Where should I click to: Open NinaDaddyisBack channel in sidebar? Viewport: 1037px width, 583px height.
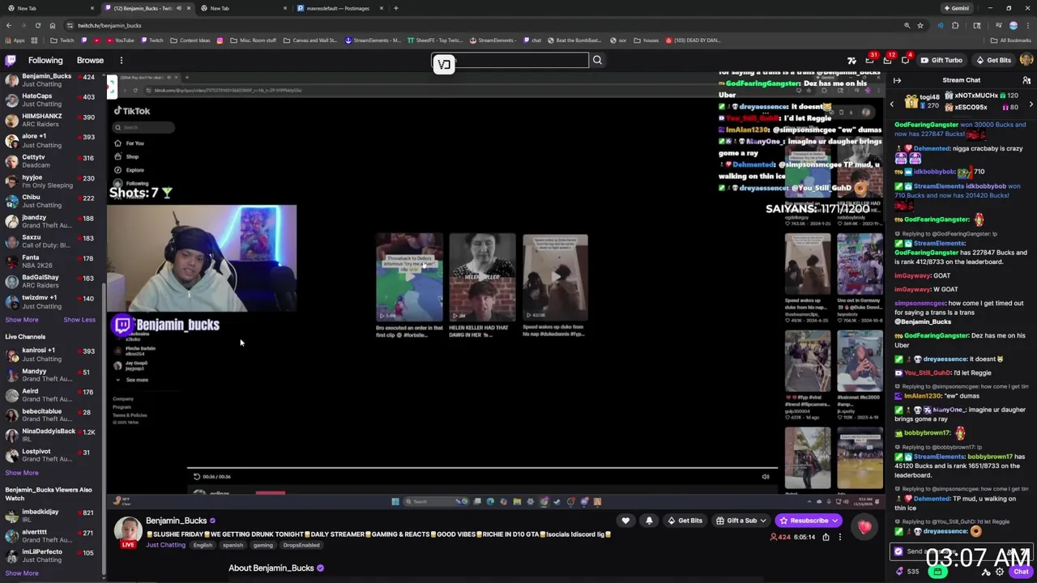point(50,435)
